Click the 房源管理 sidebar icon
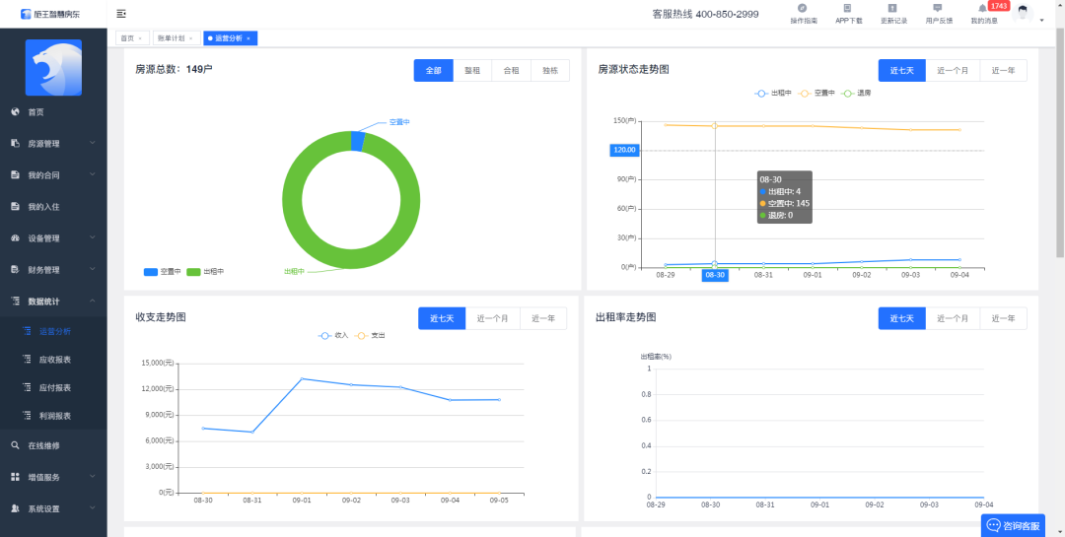1065x537 pixels. [15, 144]
